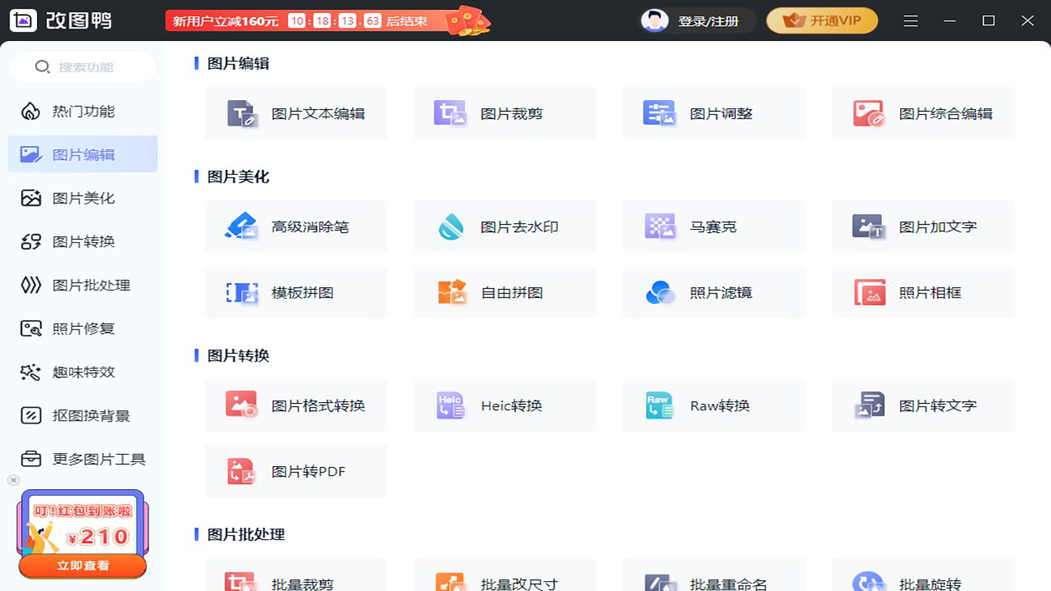Switch to 图片美化 sidebar section
Image resolution: width=1051 pixels, height=591 pixels.
pos(82,198)
